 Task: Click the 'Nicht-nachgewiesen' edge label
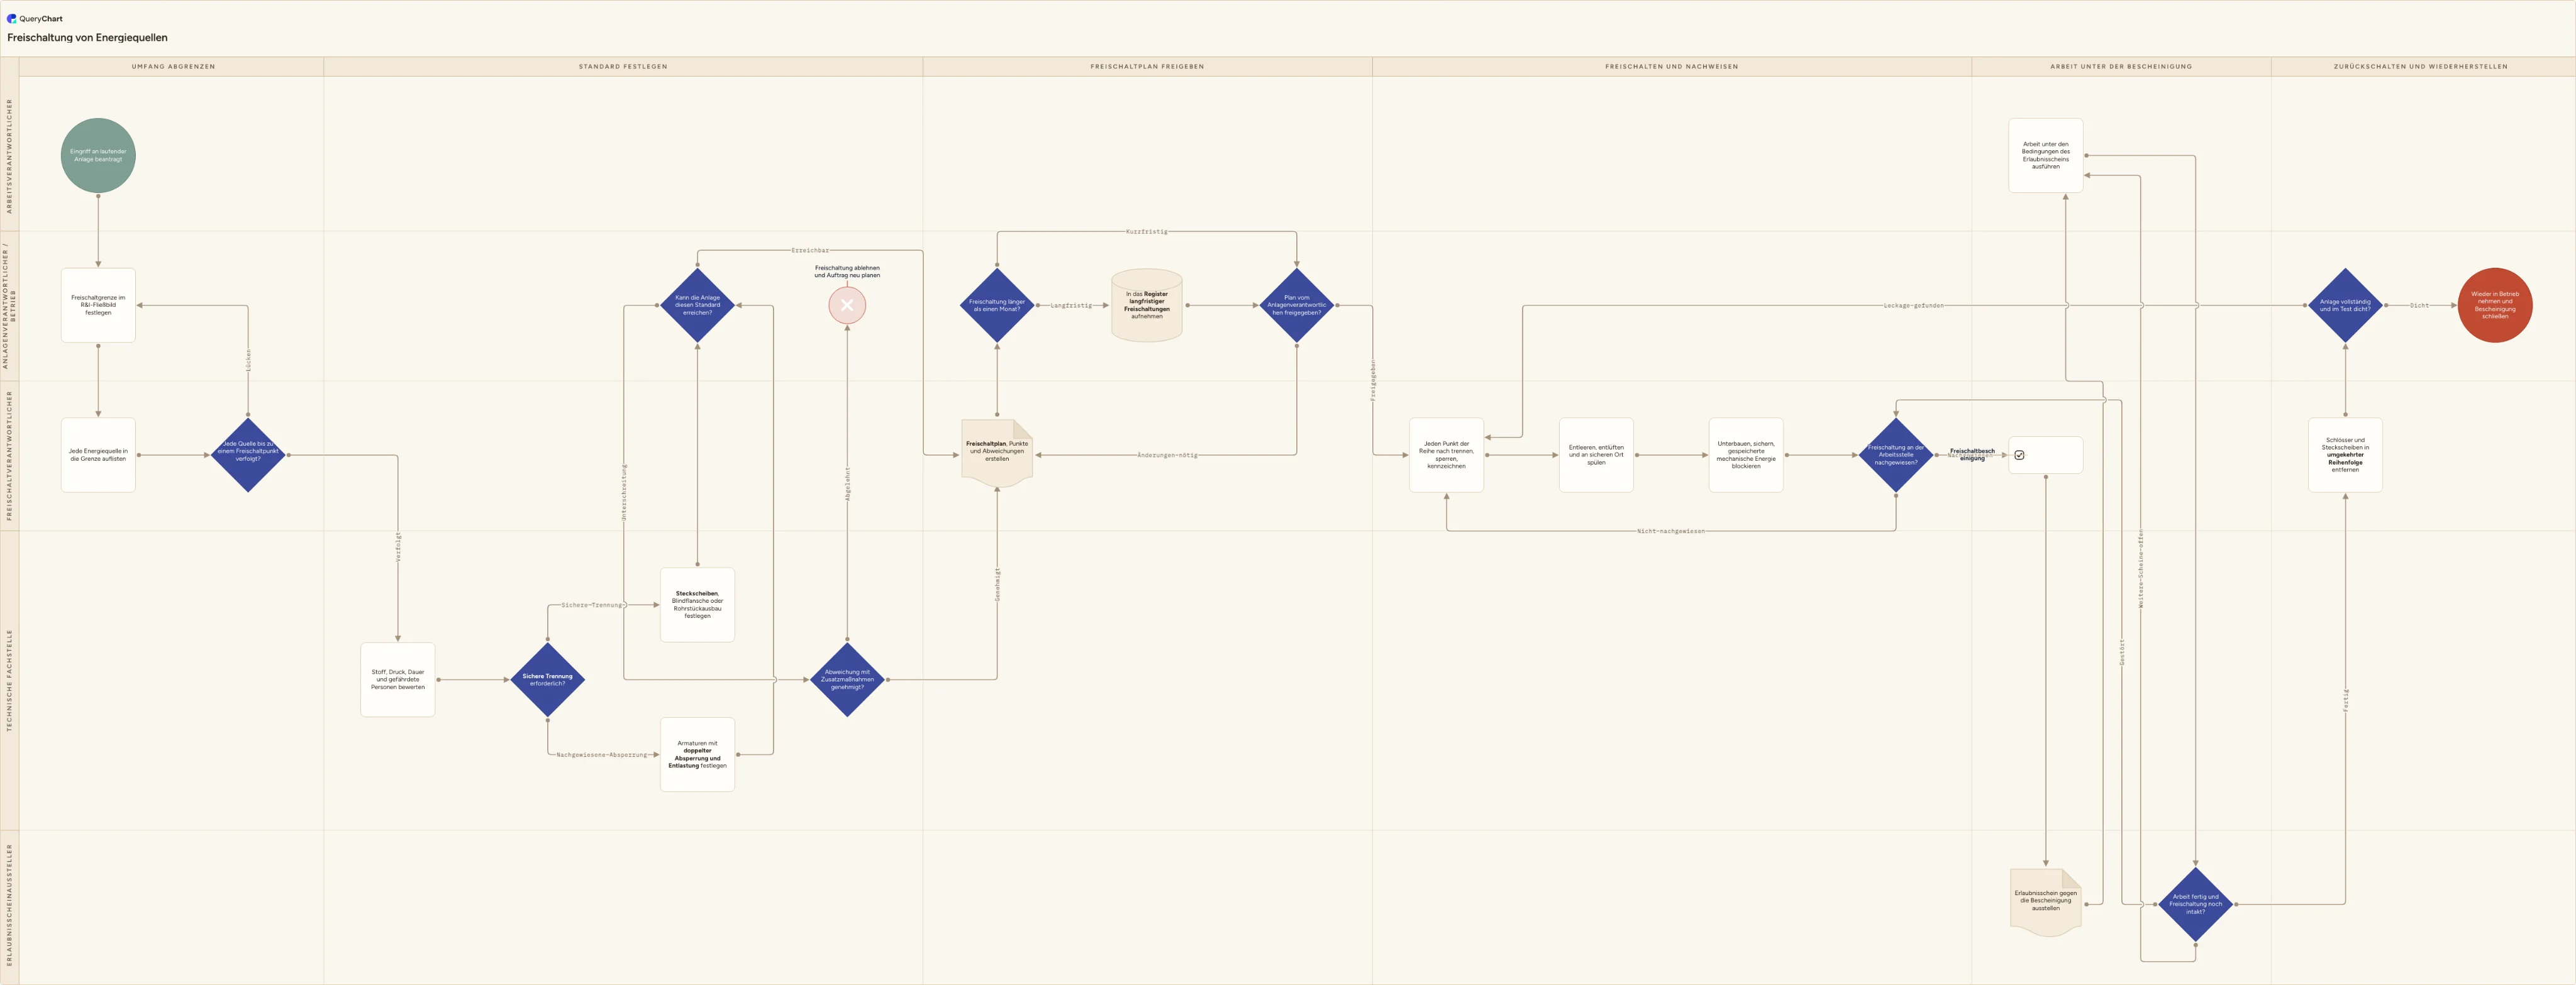click(x=1671, y=531)
